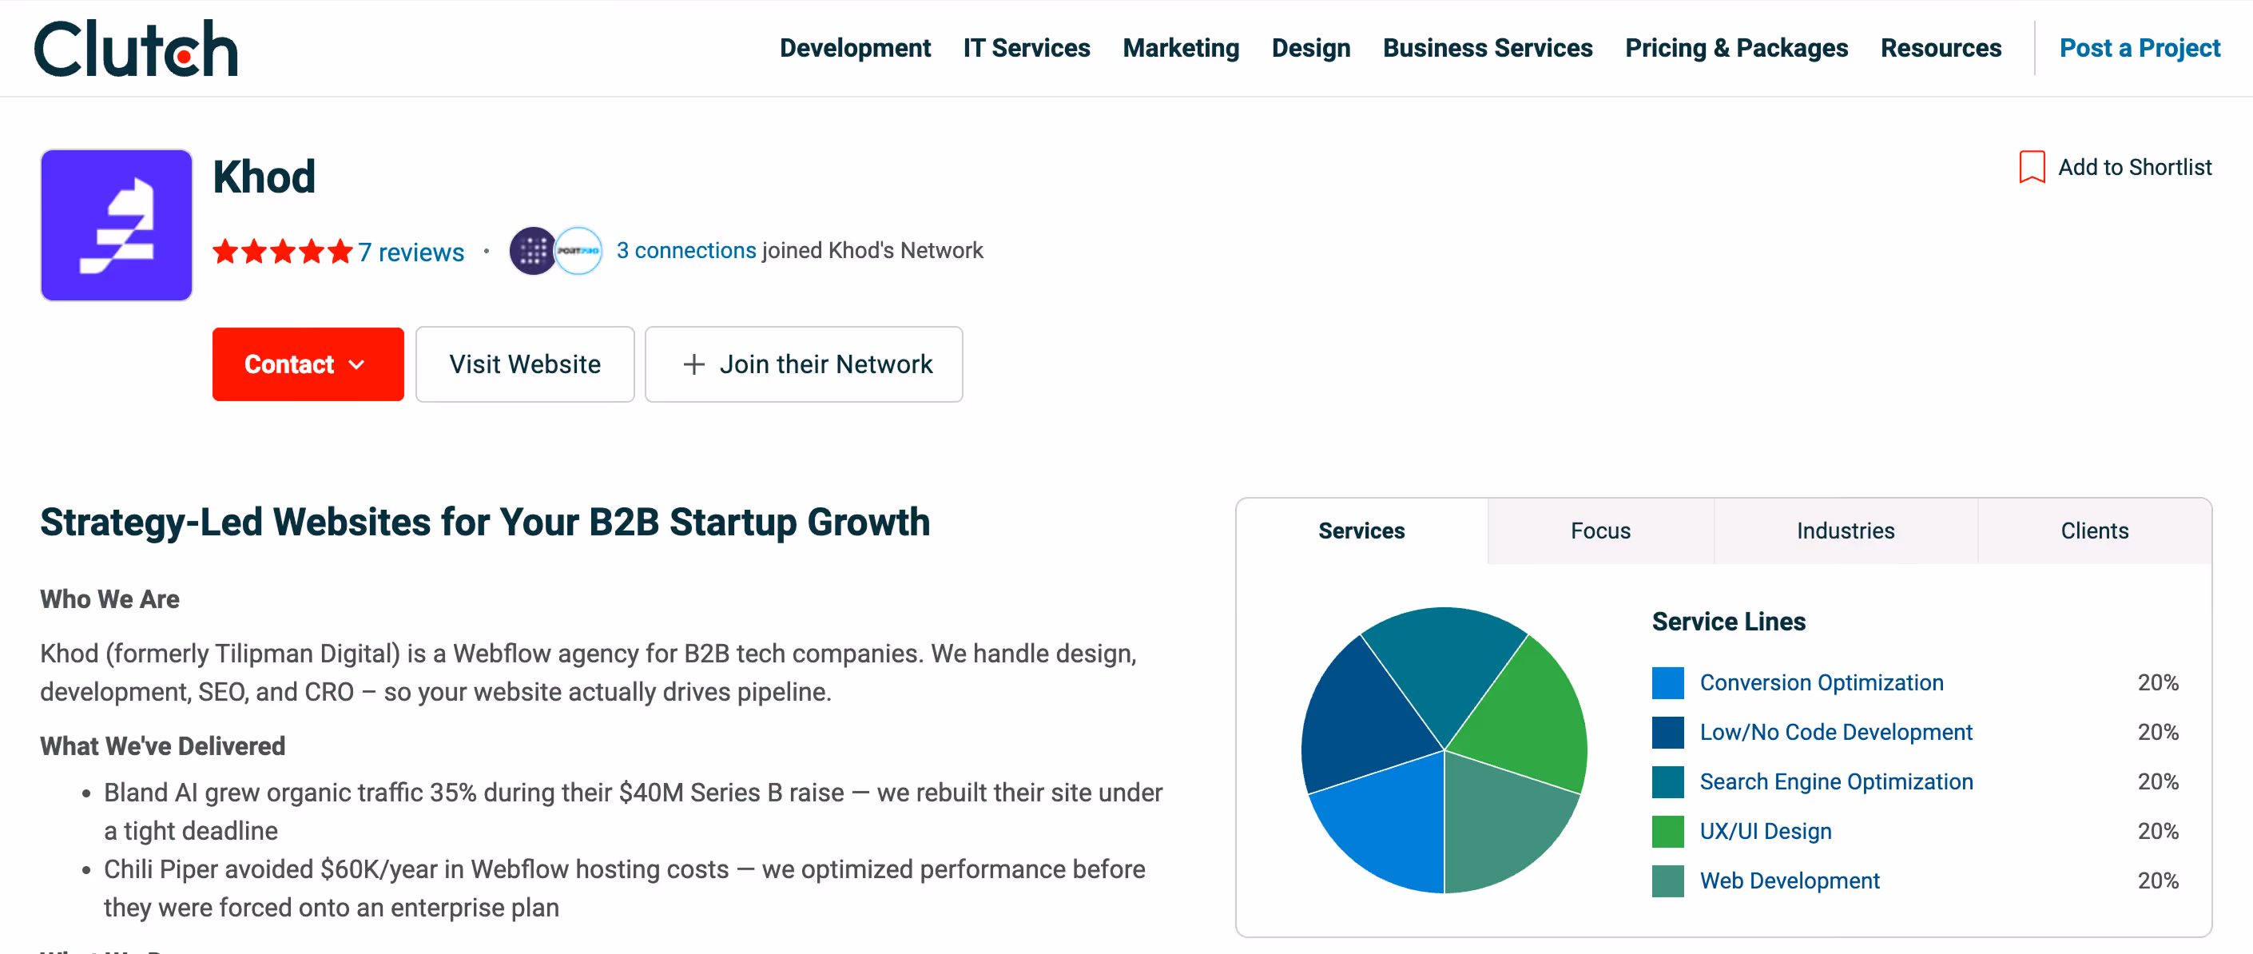
Task: Click the five-star rating icons
Action: click(x=283, y=252)
